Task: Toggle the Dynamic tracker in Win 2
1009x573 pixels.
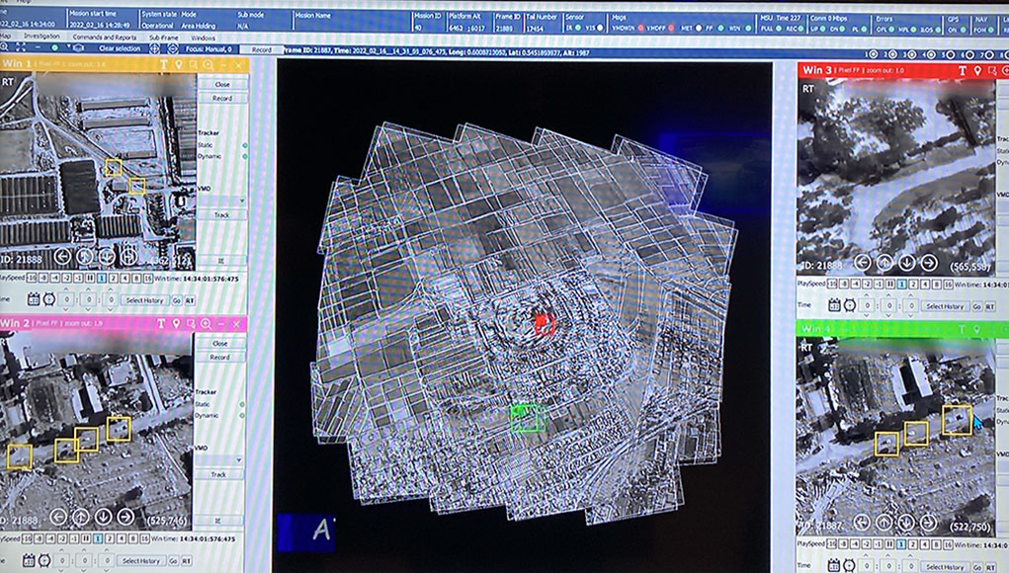Action: 243,416
